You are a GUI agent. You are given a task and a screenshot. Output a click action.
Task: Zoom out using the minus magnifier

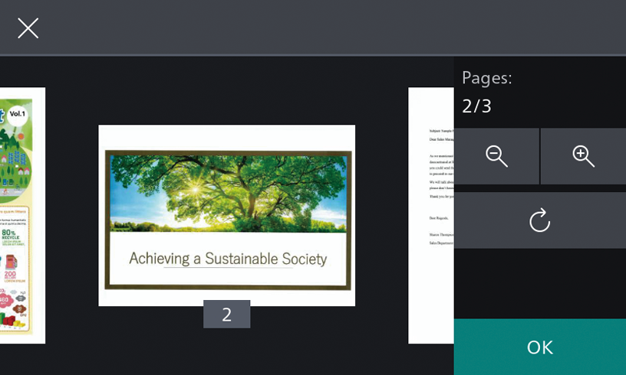click(496, 156)
